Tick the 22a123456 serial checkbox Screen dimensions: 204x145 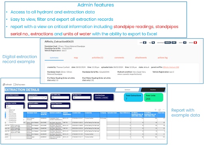(8, 114)
